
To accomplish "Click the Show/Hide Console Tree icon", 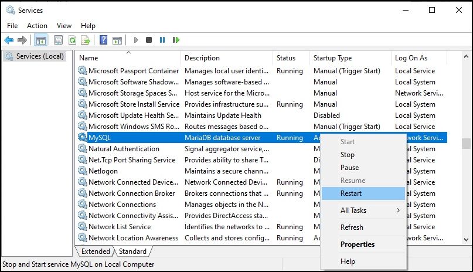I will pos(40,40).
